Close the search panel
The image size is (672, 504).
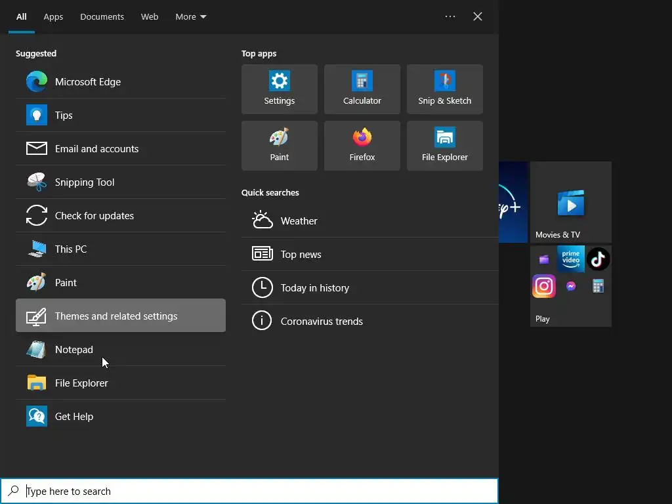click(478, 16)
